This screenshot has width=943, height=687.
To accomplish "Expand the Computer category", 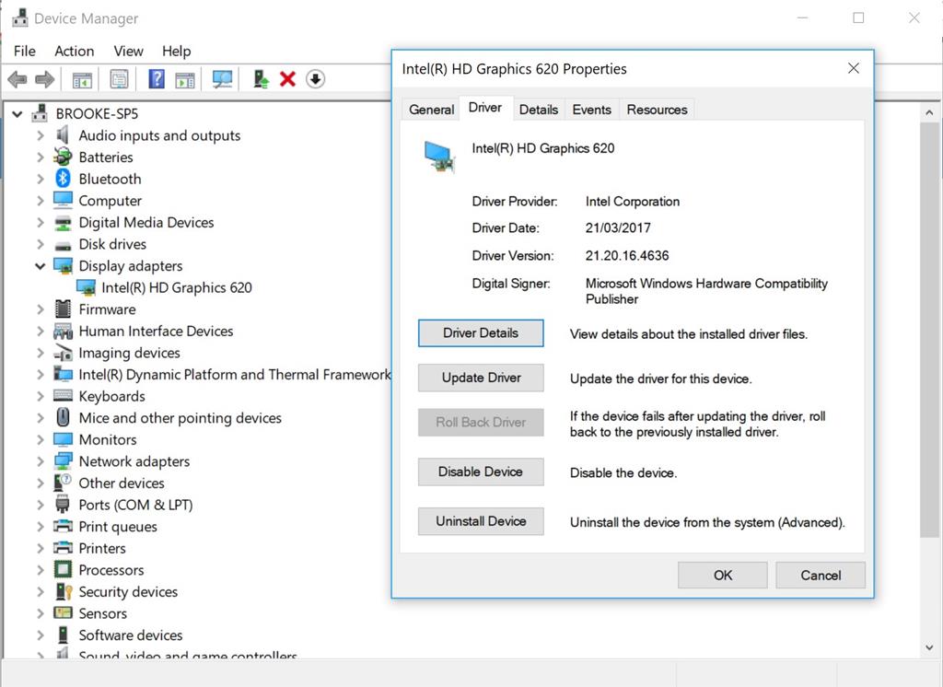I will (41, 201).
